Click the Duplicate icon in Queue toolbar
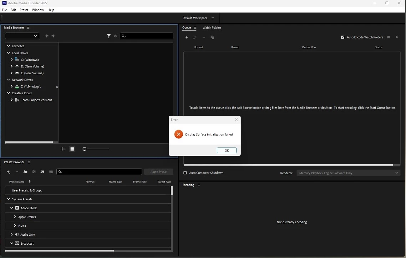This screenshot has height=260, width=406. (x=212, y=37)
